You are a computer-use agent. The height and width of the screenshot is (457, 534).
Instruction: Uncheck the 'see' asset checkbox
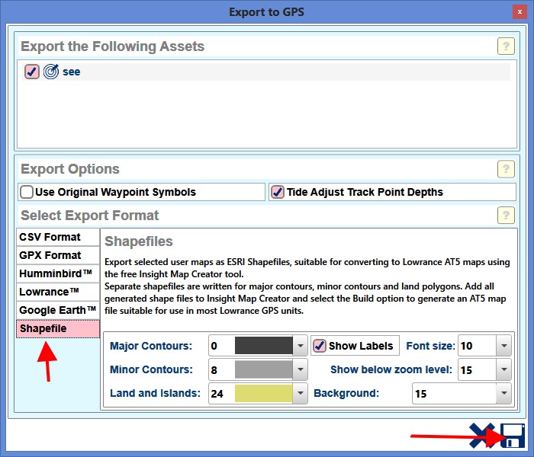[x=32, y=72]
